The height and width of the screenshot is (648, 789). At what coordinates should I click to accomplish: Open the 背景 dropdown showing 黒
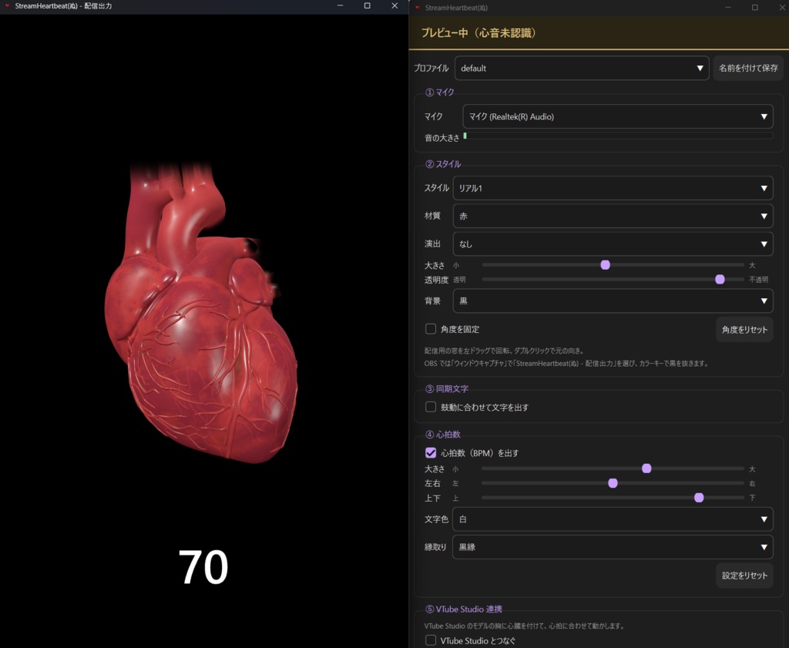pos(613,300)
